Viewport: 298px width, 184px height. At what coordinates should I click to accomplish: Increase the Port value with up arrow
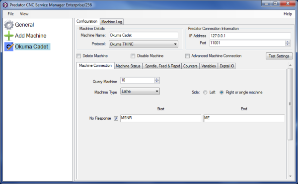click(x=288, y=42)
